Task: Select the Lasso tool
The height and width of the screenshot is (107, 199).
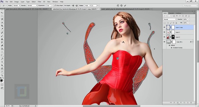Action: coord(2,19)
